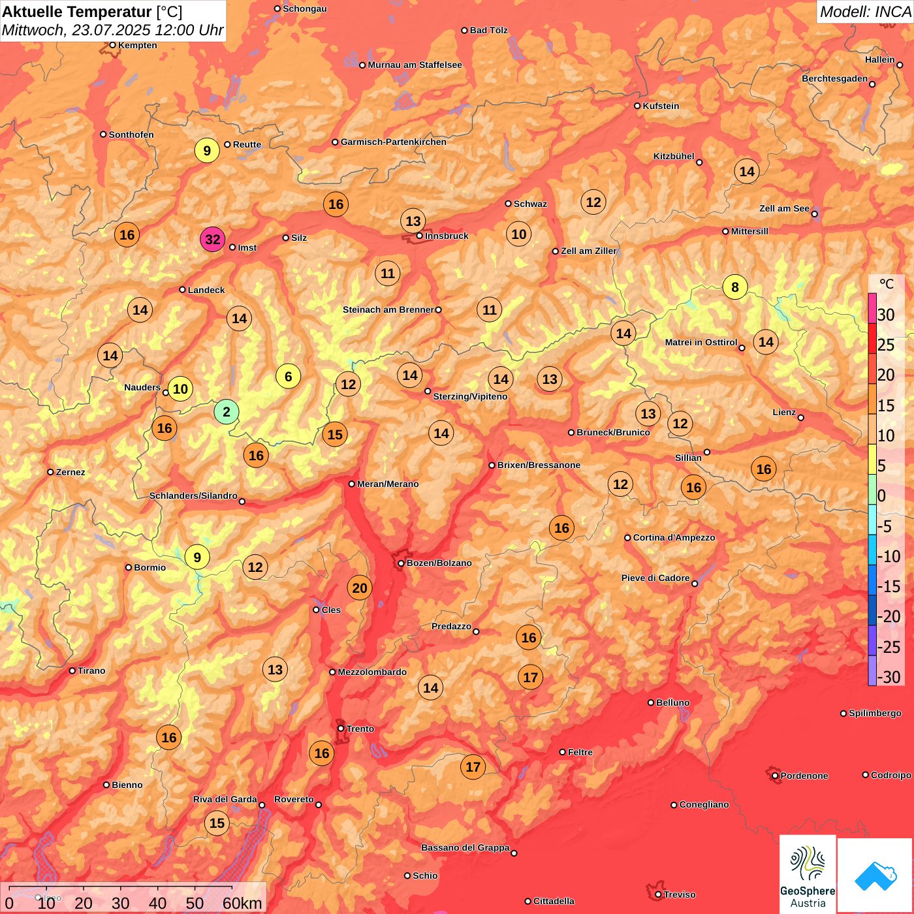Click the Bassano del Grappa label

(465, 847)
